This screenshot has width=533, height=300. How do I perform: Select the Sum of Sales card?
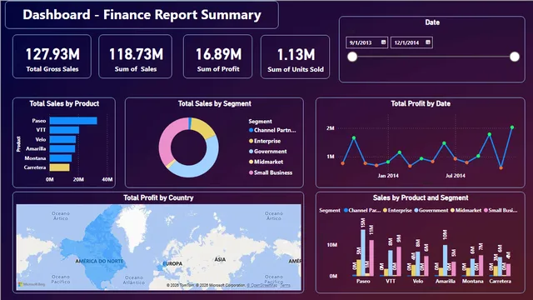pos(135,57)
